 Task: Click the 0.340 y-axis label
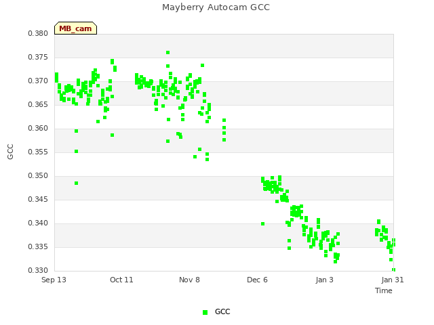(38, 223)
